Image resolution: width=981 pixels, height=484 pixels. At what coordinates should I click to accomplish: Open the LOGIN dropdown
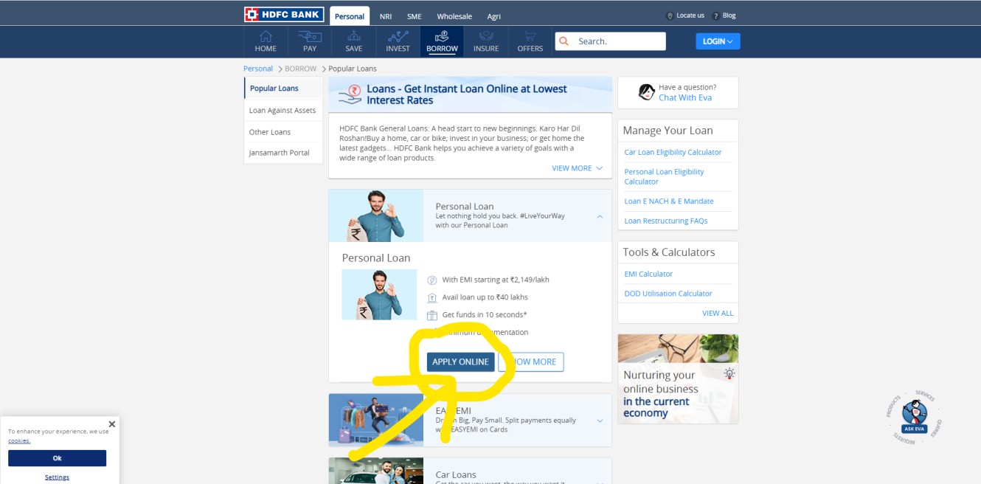click(x=718, y=41)
